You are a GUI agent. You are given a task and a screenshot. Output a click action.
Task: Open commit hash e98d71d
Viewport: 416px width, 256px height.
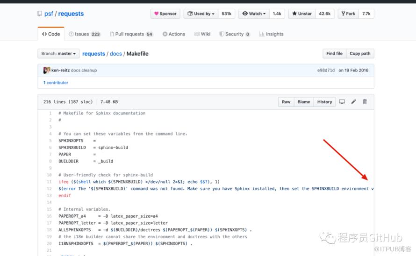326,70
